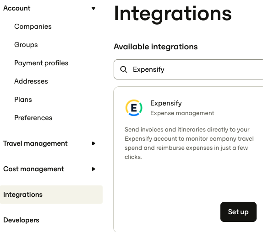This screenshot has width=263, height=232.
Task: Go to Payment profiles
Action: (41, 63)
